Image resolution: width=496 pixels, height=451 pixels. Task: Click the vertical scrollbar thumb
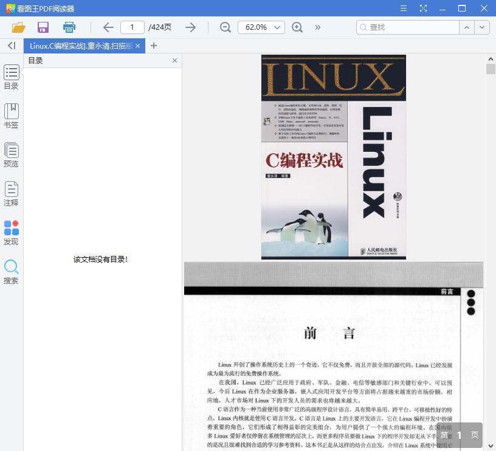point(491,69)
